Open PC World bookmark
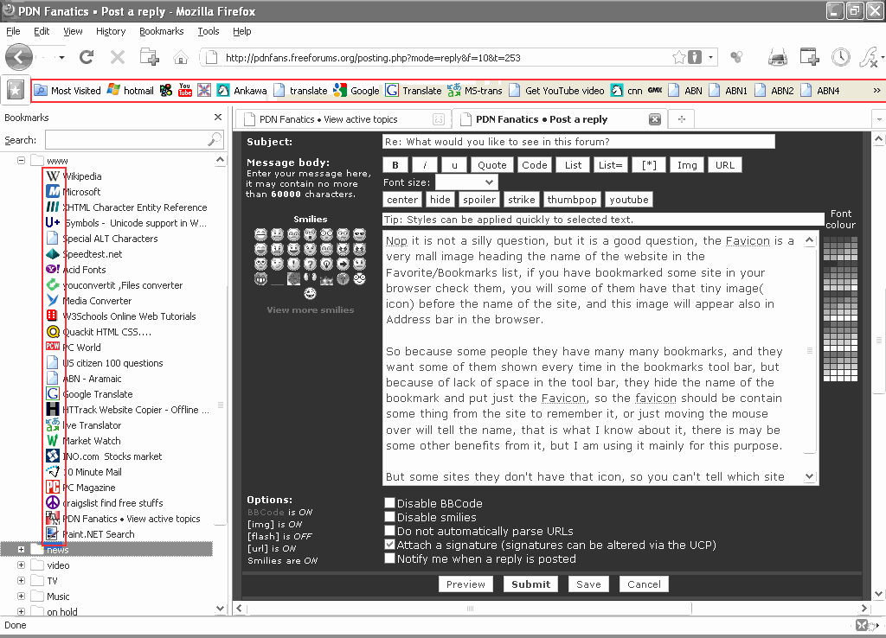The height and width of the screenshot is (638, 886). 74,348
